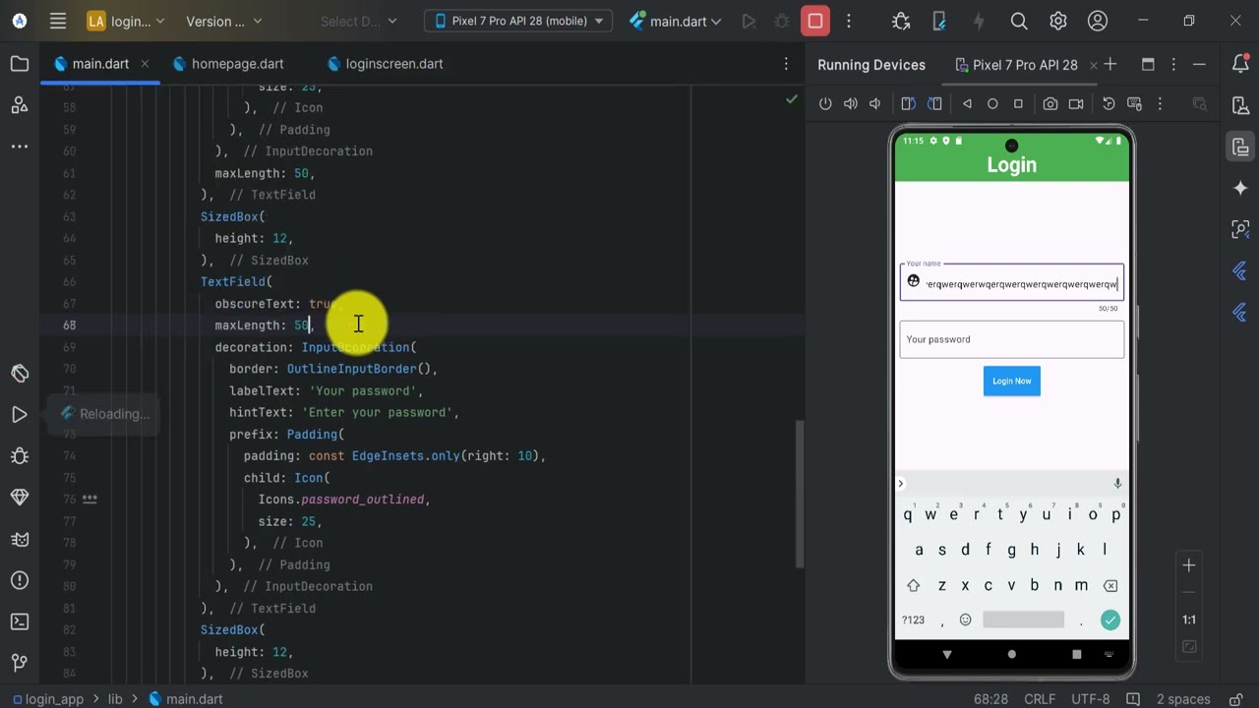Stop the running app
The height and width of the screenshot is (708, 1259).
[815, 21]
